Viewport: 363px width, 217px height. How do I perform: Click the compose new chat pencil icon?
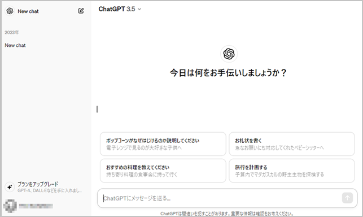[x=81, y=11]
